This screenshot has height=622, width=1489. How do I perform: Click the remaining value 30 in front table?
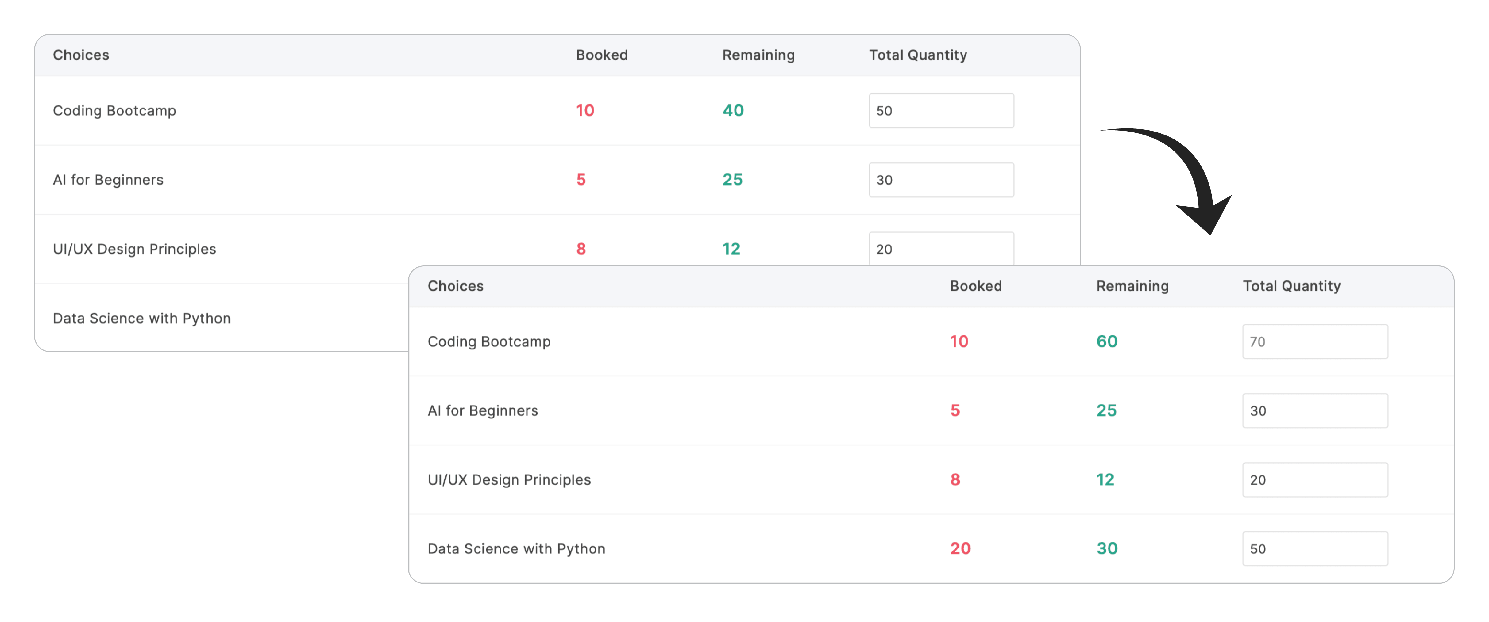[1106, 549]
